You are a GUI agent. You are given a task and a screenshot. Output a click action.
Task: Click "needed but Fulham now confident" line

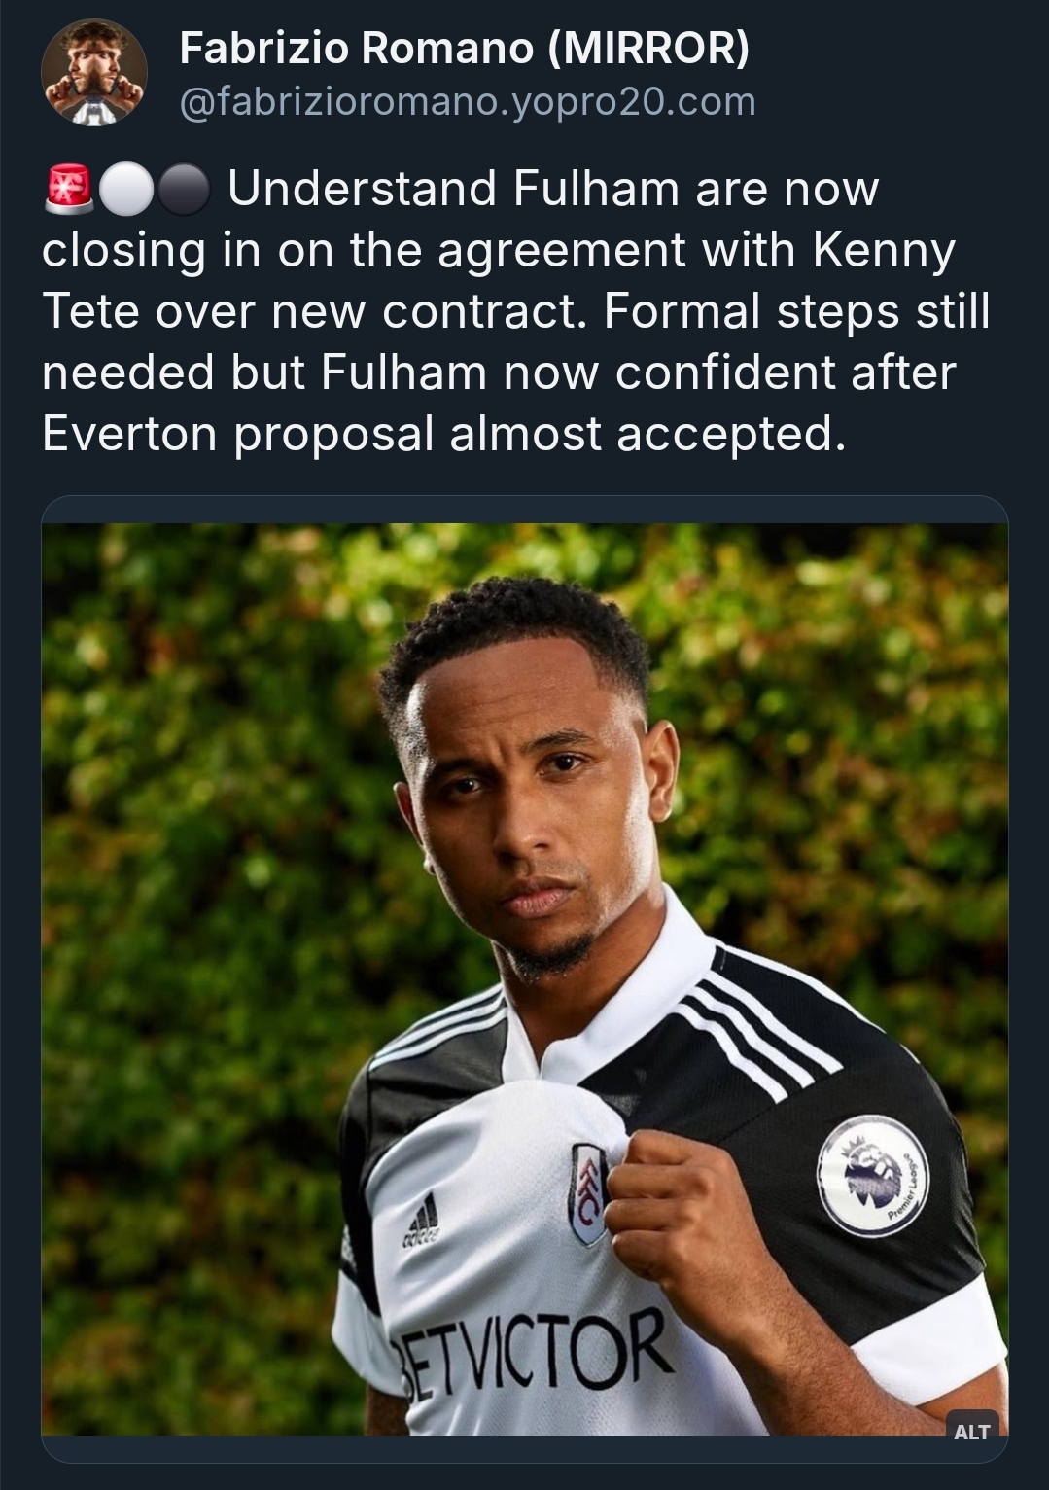498,372
